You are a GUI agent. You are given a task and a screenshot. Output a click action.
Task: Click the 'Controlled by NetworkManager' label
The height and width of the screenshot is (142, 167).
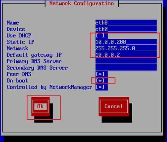49,87
